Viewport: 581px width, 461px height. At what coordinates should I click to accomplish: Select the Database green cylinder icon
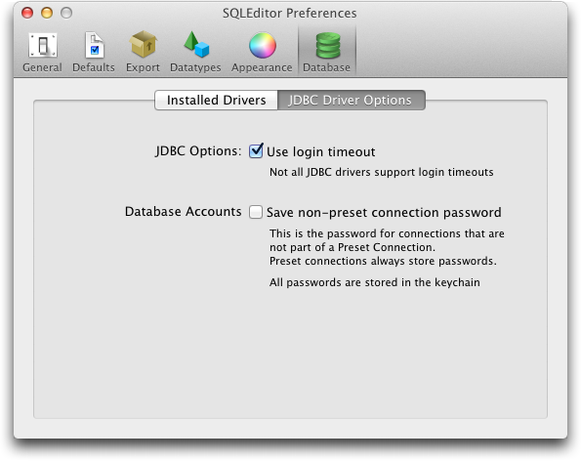tap(327, 45)
